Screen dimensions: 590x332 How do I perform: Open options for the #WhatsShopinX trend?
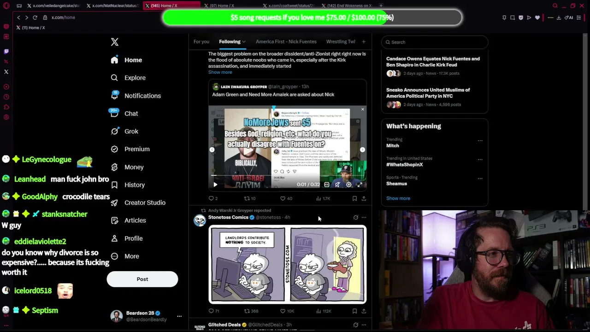coord(480,160)
